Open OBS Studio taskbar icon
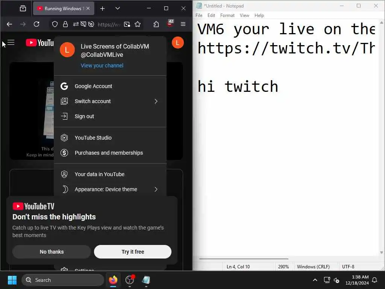 click(x=130, y=280)
